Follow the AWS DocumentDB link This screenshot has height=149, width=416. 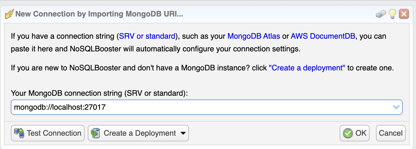tap(323, 36)
